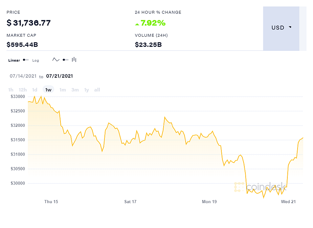313x228 pixels.
Task: Click the dropdown arrow next to USD
Action: pos(290,27)
